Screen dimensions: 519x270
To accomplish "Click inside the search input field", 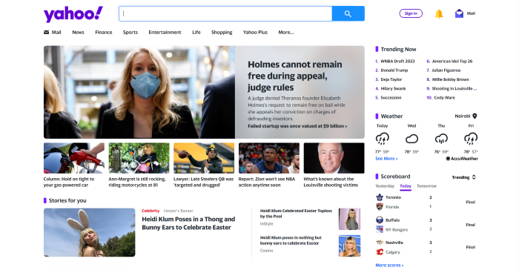I will (225, 13).
